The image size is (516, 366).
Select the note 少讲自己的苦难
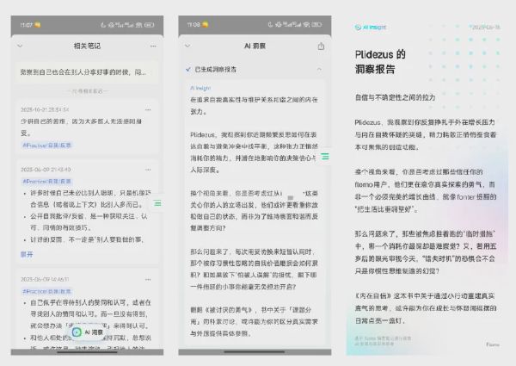81,127
